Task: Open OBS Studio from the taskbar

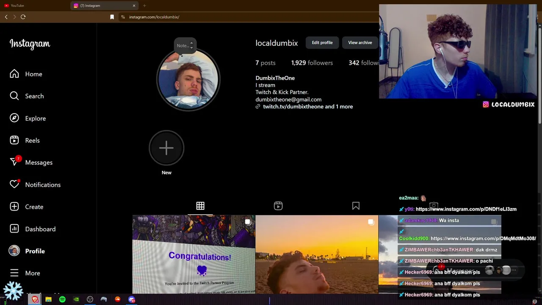Action: tap(90, 299)
